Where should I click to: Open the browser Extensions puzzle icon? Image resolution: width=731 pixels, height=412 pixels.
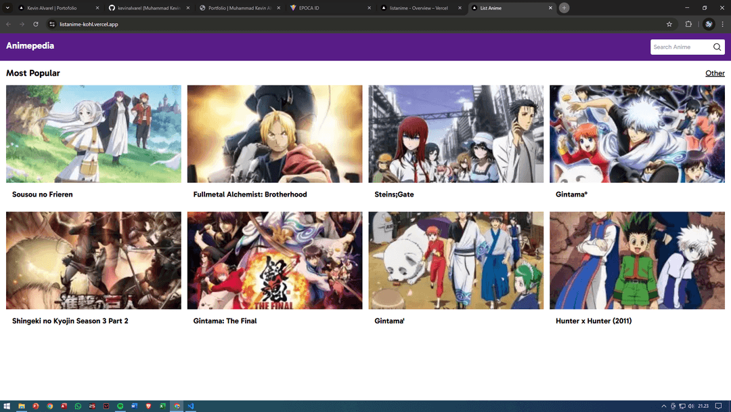click(688, 24)
